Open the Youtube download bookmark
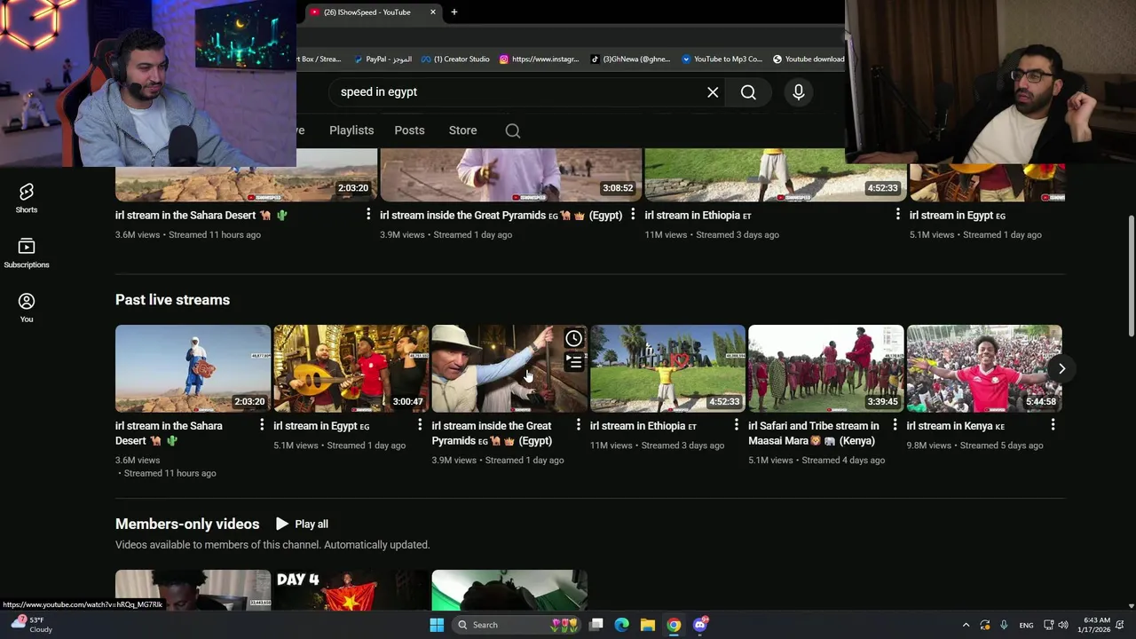The image size is (1136, 639). coord(809,59)
